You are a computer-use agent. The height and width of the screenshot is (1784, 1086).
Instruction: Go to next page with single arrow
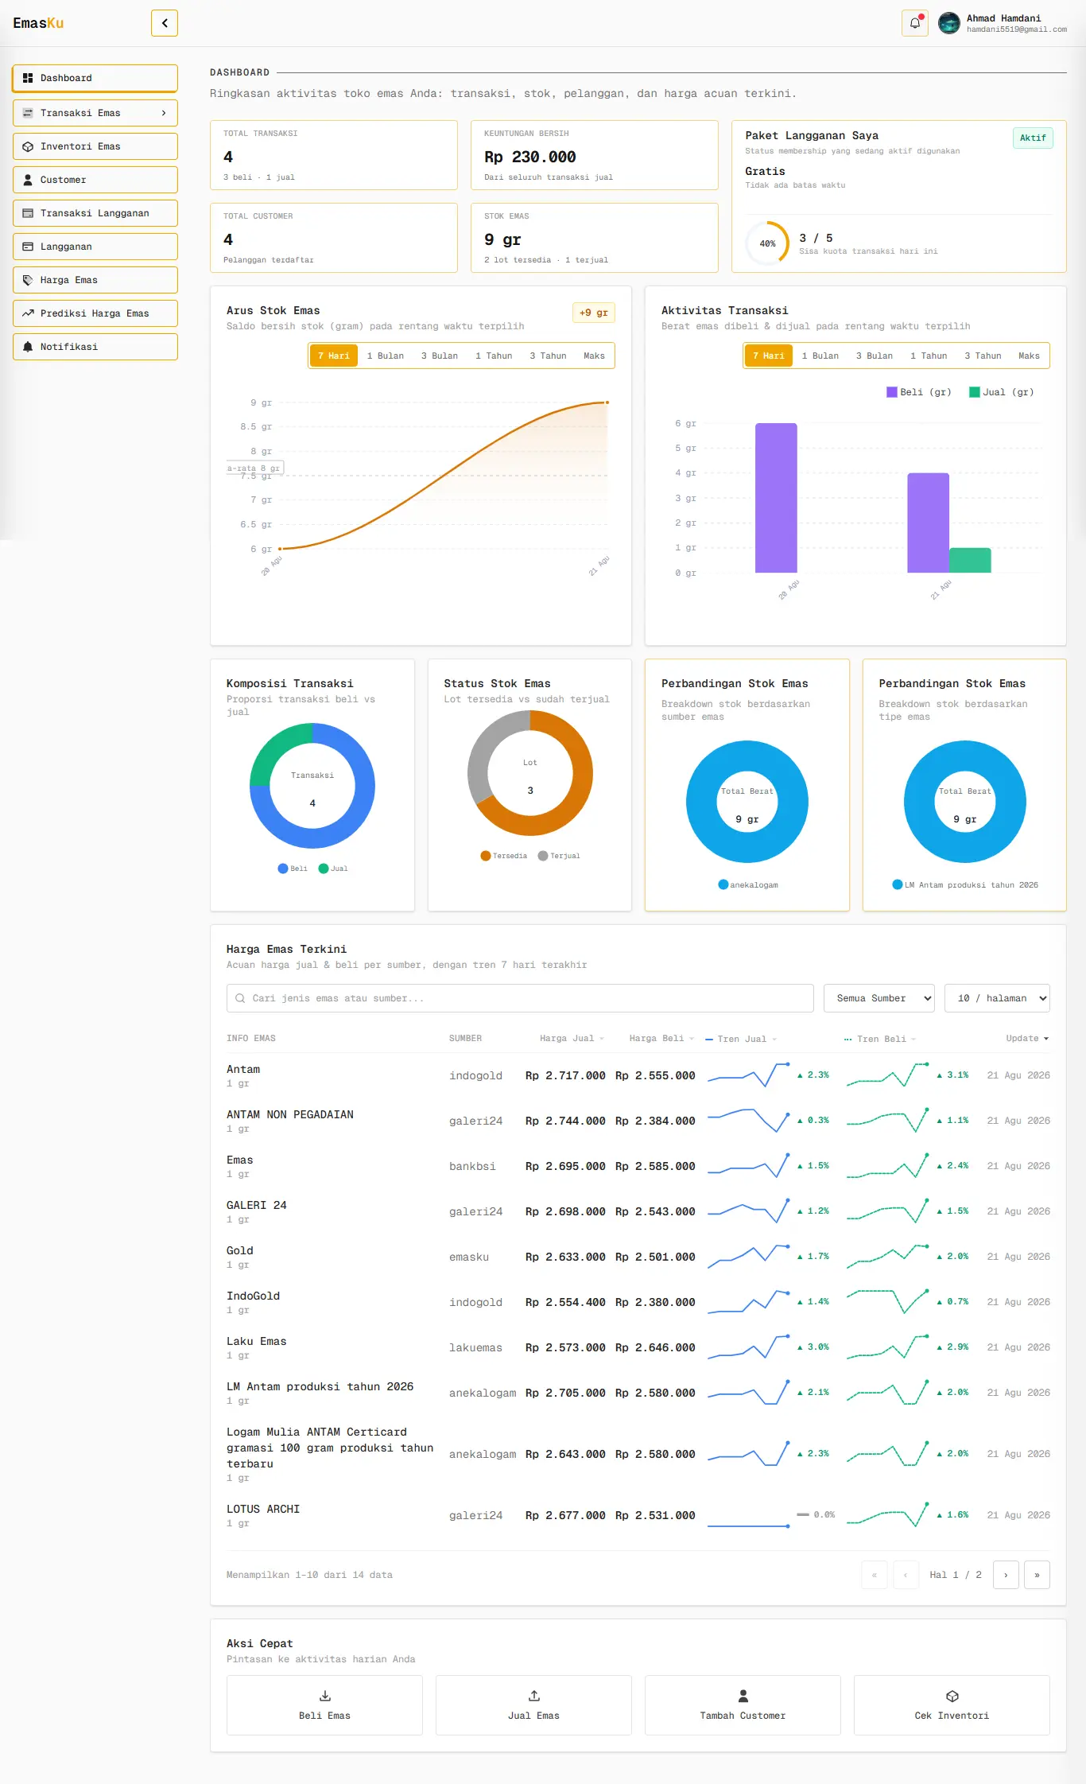[x=1006, y=1575]
